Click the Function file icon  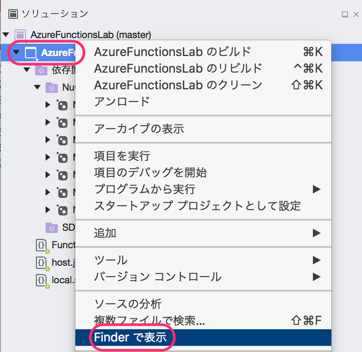[x=41, y=245]
